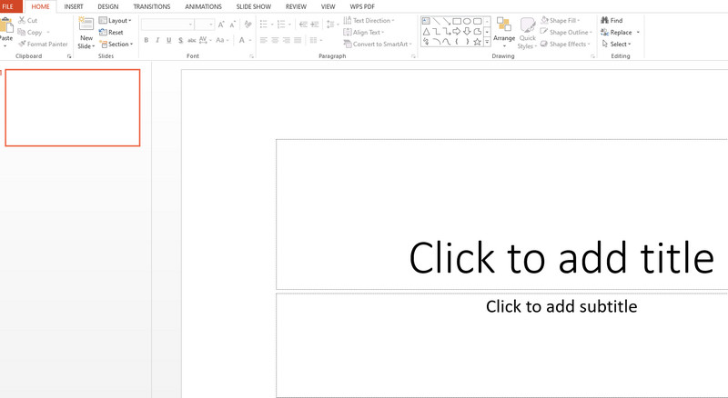728x398 pixels.
Task: Open the Select dropdown in Editing
Action: click(x=617, y=44)
